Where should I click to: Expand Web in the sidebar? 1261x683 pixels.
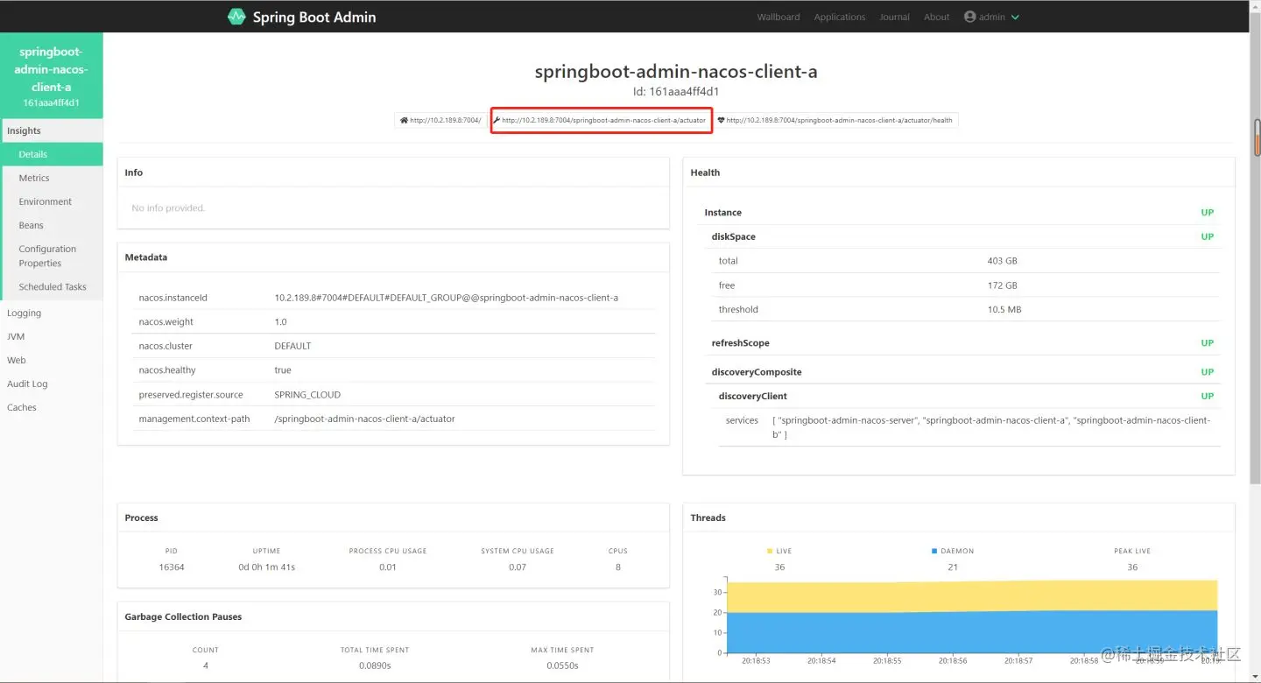click(x=52, y=360)
